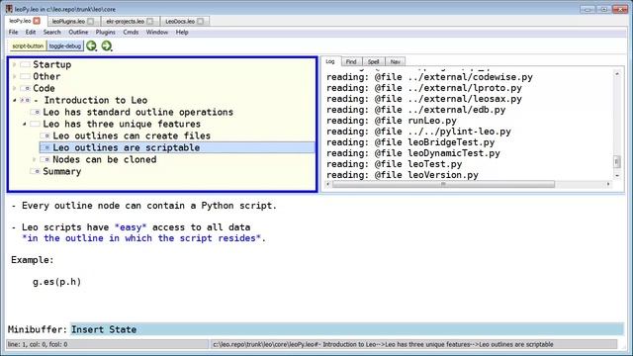Click the Other node icon box

[25, 76]
